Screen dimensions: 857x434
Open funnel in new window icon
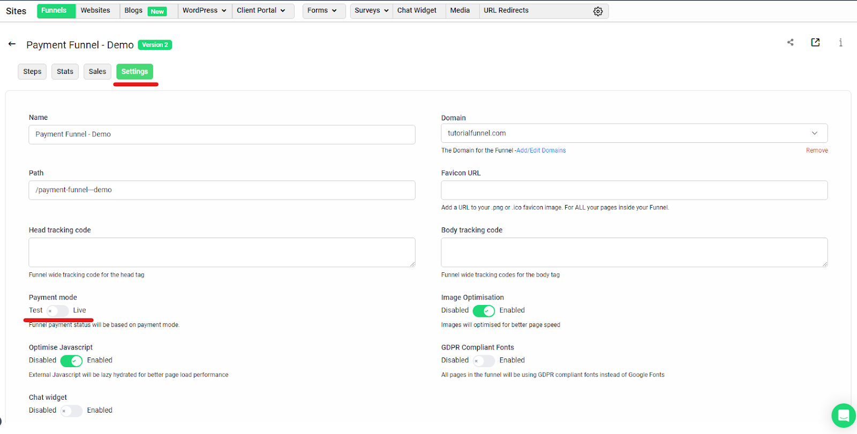[815, 42]
